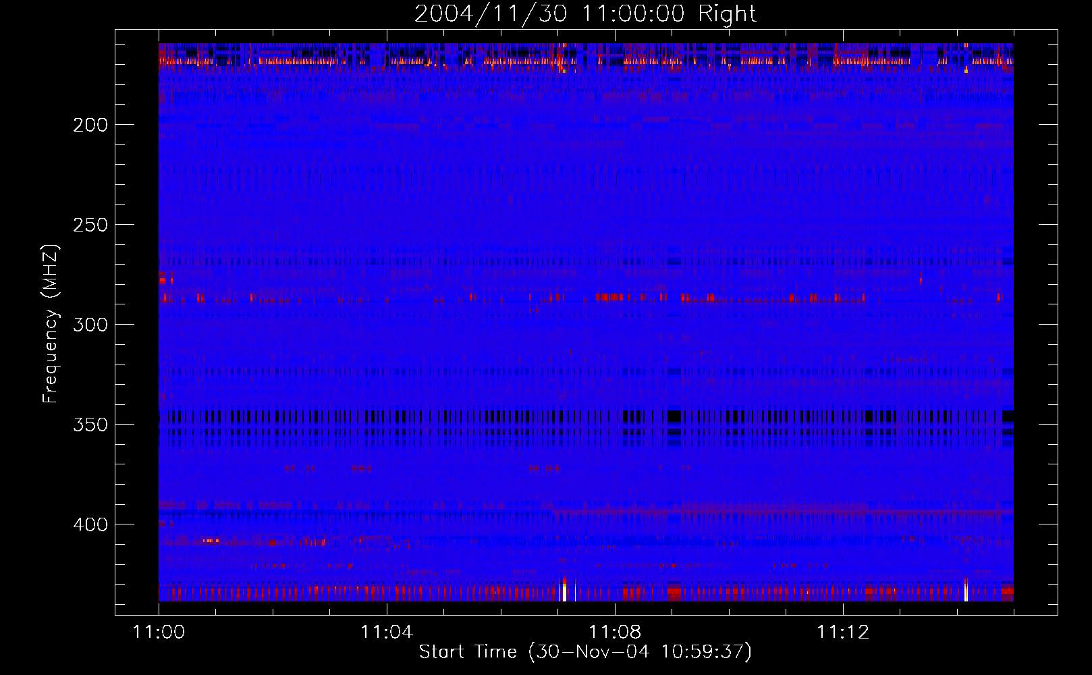
Task: Click the 300 frequency tick label
Action: 90,325
